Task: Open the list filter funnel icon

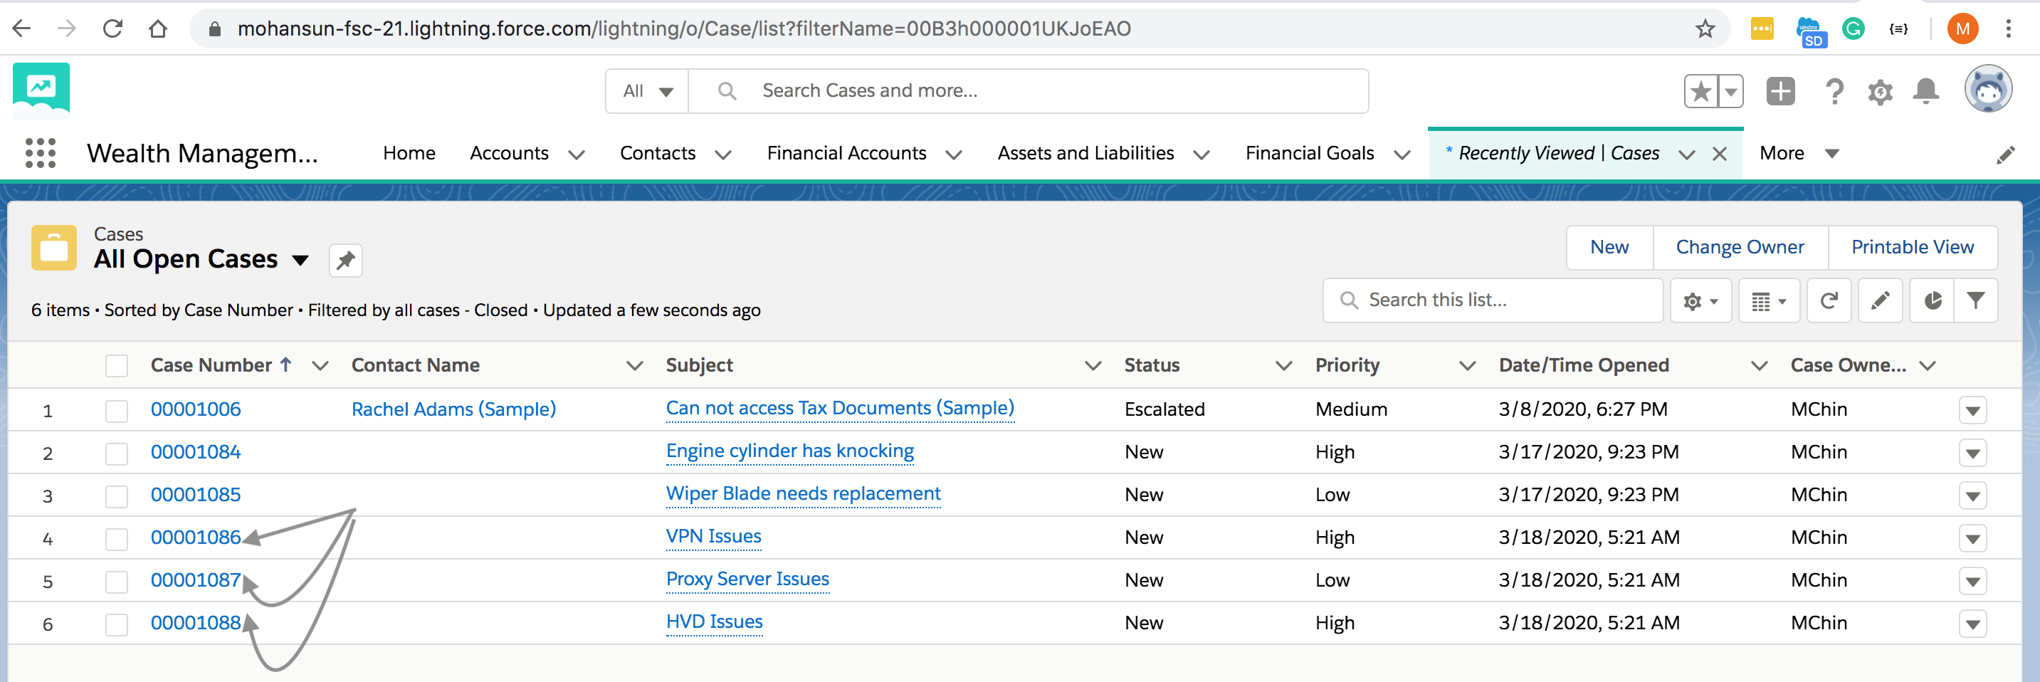Action: [1976, 301]
